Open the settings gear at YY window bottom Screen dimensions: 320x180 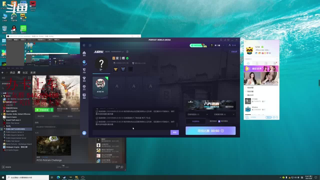click(x=274, y=117)
